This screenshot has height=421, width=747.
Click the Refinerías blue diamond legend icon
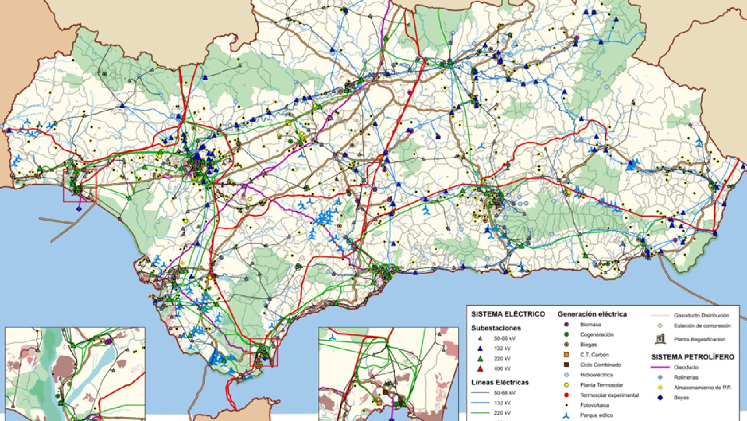660,377
